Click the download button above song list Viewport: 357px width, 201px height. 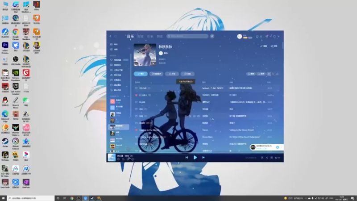172,74
